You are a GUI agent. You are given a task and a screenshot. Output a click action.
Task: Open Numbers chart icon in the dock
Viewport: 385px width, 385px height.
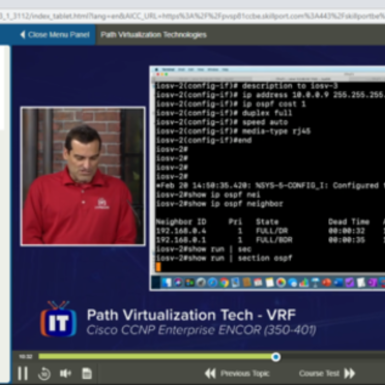coord(304,282)
